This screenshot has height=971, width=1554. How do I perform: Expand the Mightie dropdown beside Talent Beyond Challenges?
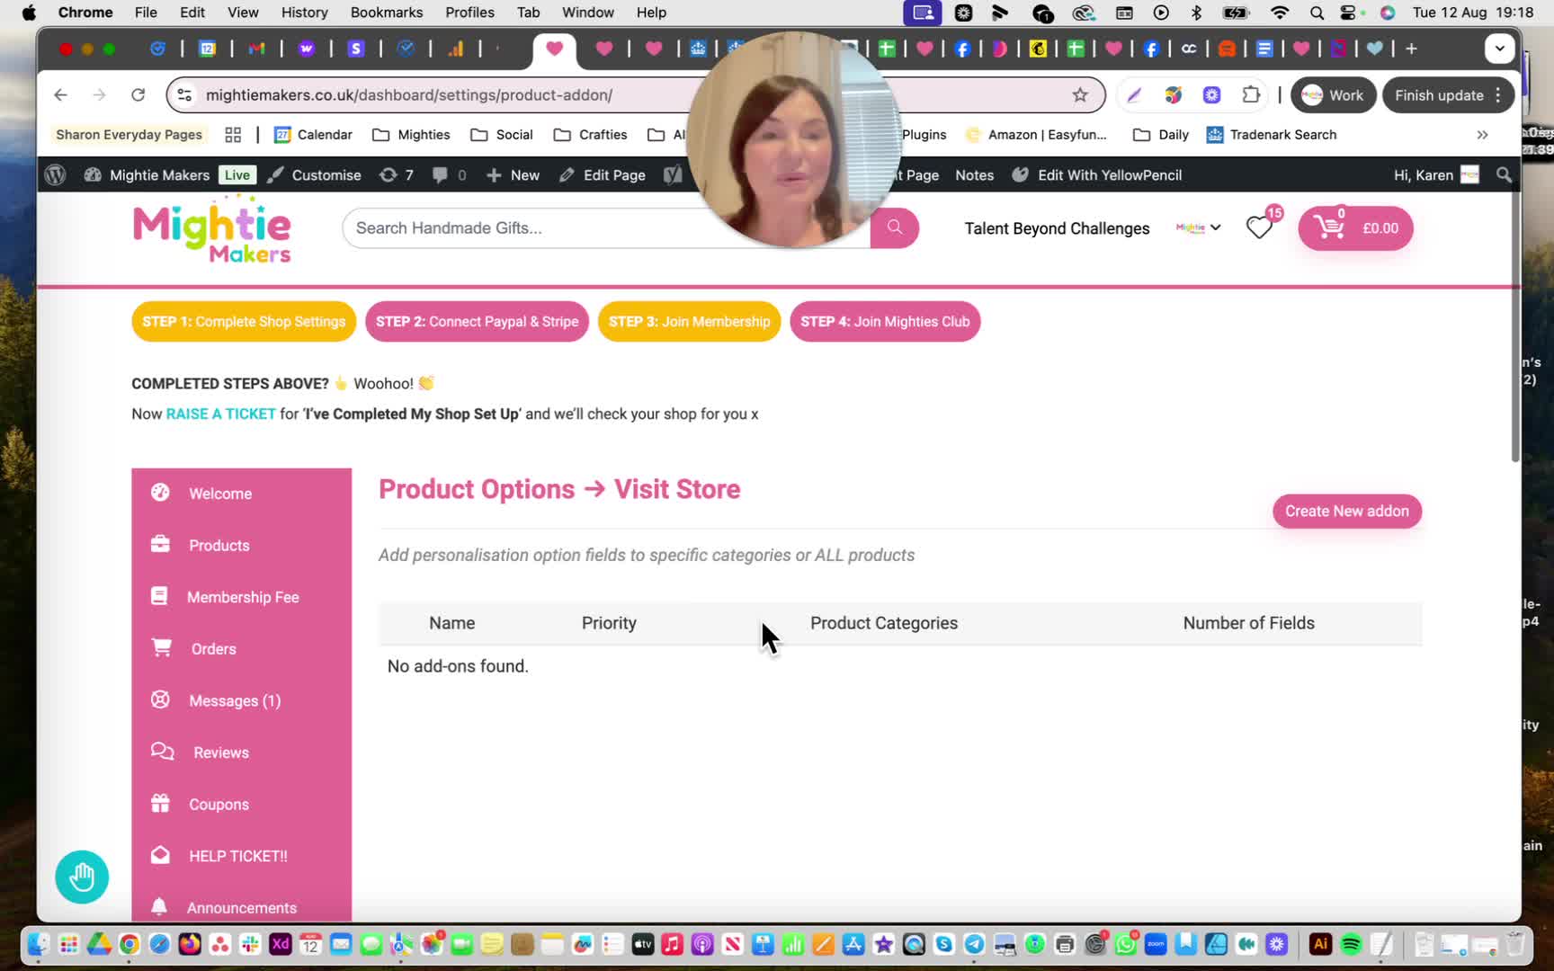click(1198, 227)
